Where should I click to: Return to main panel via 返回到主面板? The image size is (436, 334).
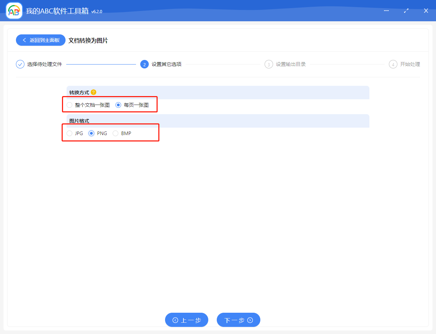(41, 40)
